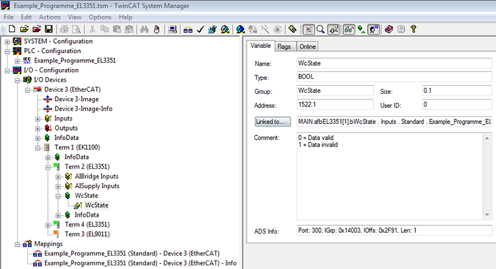Switch to the Online tab
Viewport: 496px width, 269px height.
308,47
